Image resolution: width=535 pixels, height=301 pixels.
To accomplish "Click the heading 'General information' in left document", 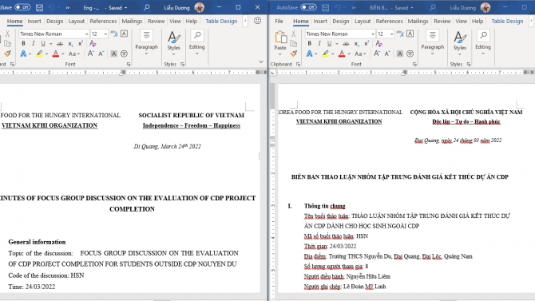I will pos(37,242).
